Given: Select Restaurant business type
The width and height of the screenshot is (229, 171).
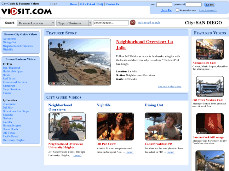Looking at the screenshot, I should [9, 86].
